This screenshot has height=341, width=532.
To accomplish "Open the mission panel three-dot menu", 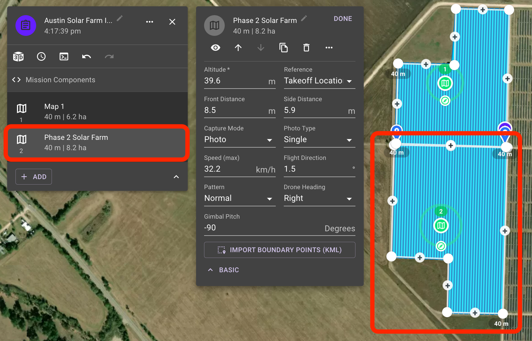I will 150,22.
